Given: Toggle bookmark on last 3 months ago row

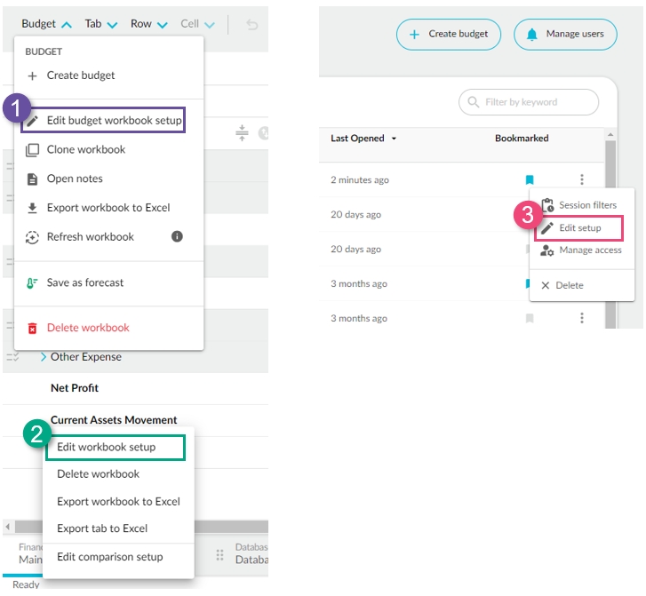Looking at the screenshot, I should click(530, 318).
